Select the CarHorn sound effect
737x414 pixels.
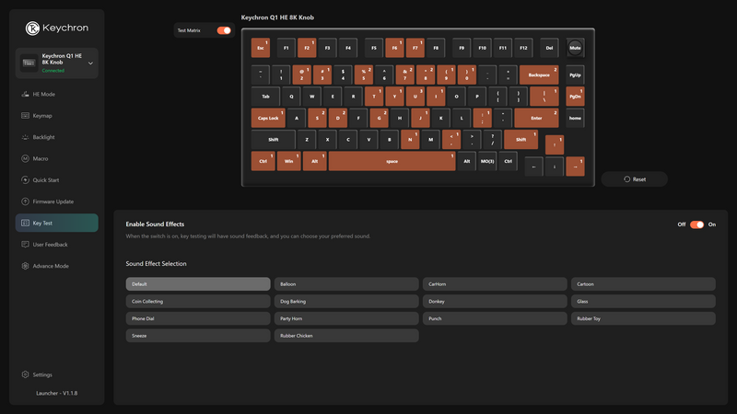[495, 284]
